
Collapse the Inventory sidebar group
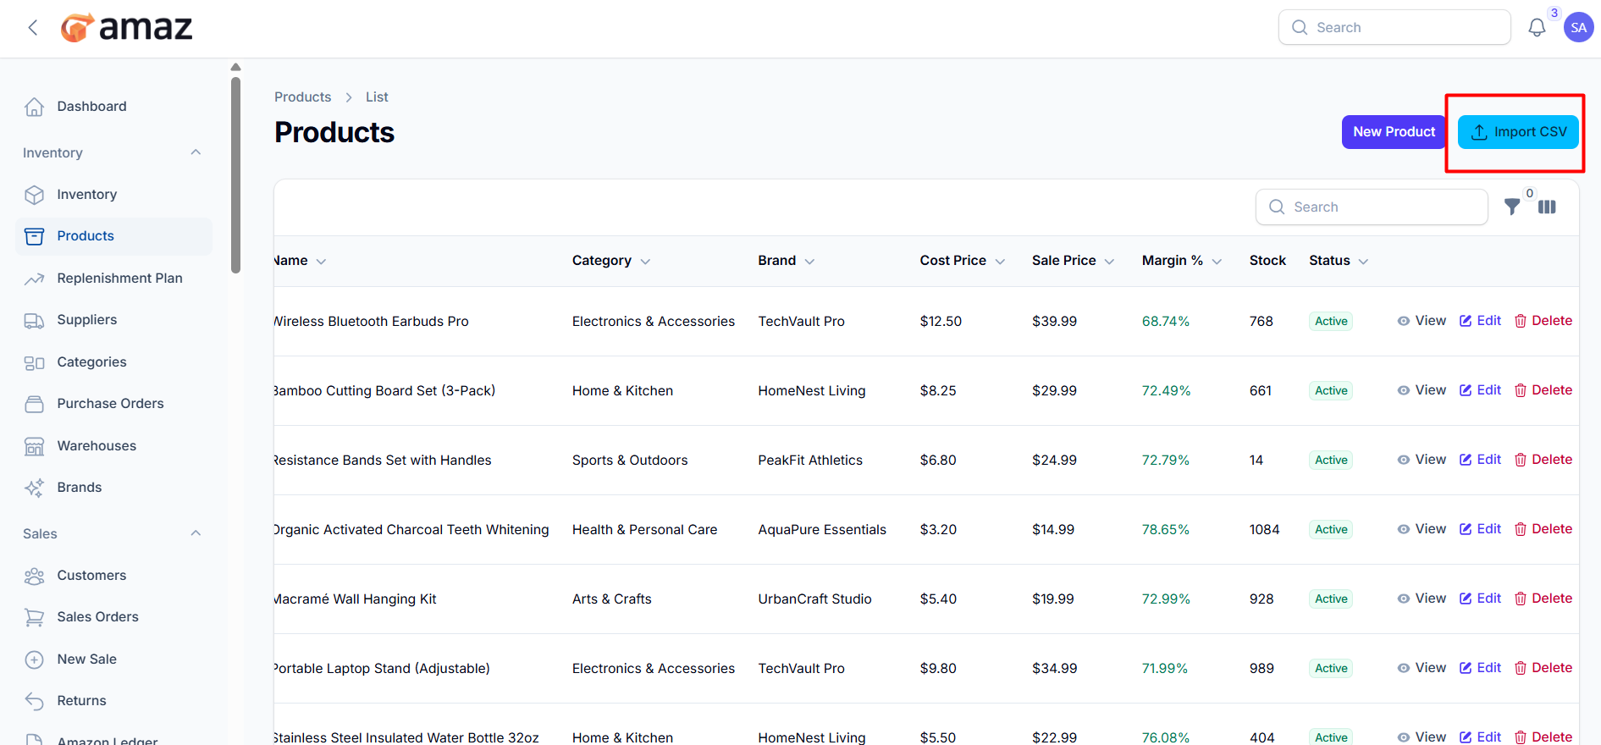tap(196, 152)
